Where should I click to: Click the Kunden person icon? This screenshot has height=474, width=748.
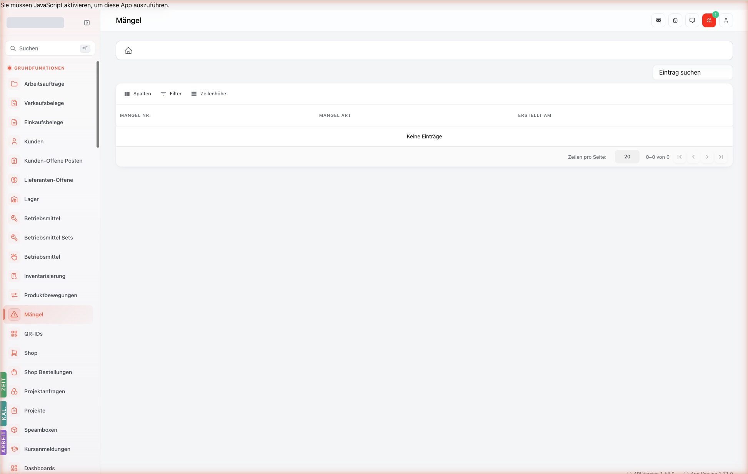pyautogui.click(x=14, y=141)
